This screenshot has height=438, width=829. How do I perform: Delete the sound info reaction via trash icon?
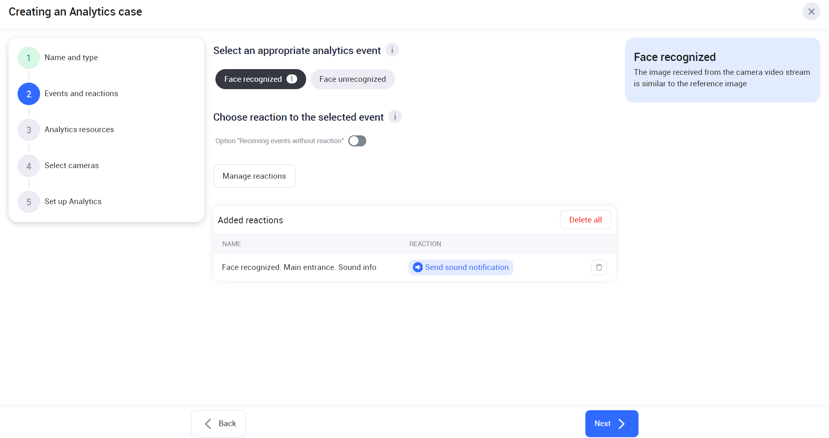click(x=599, y=267)
